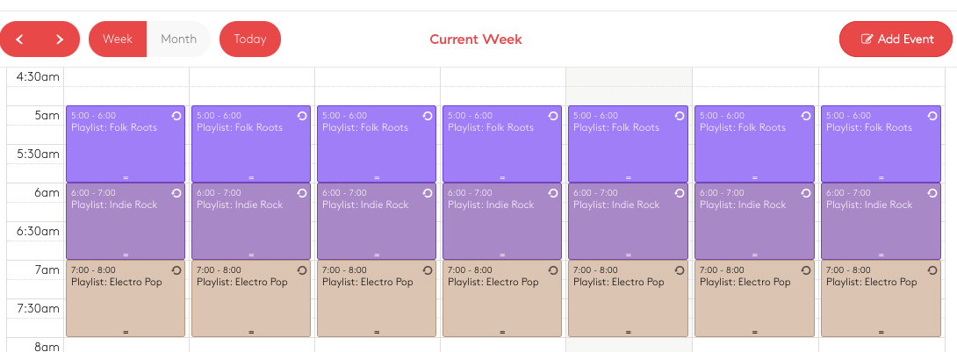Go to previous week with left arrow
The height and width of the screenshot is (352, 957).
coord(19,39)
